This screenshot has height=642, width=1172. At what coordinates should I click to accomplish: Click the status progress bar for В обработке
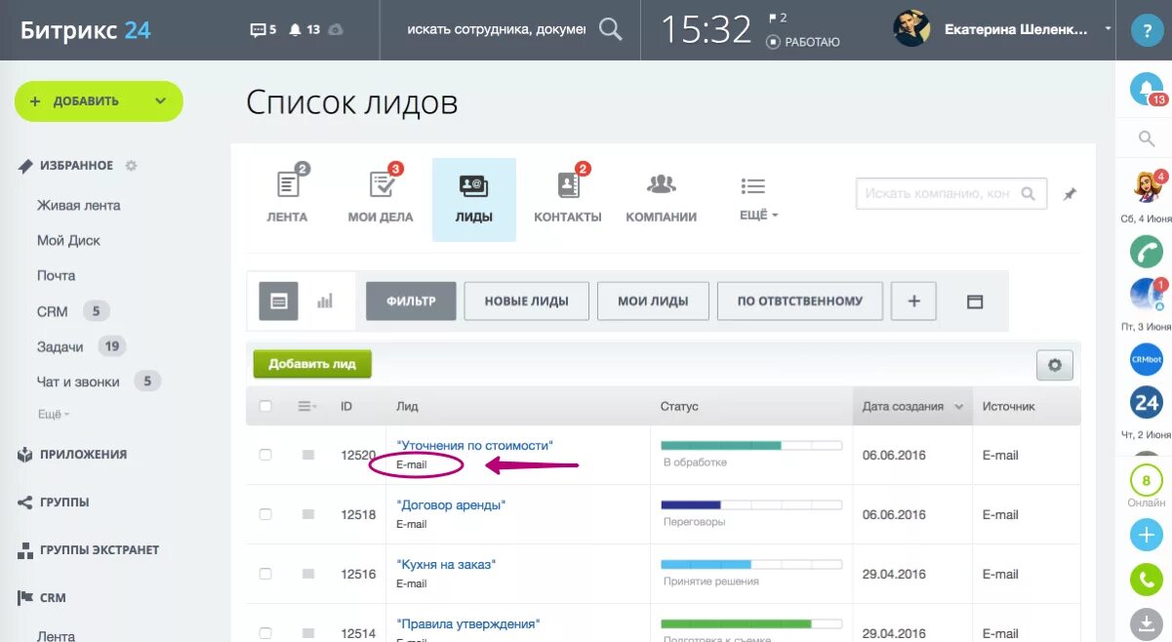751,445
